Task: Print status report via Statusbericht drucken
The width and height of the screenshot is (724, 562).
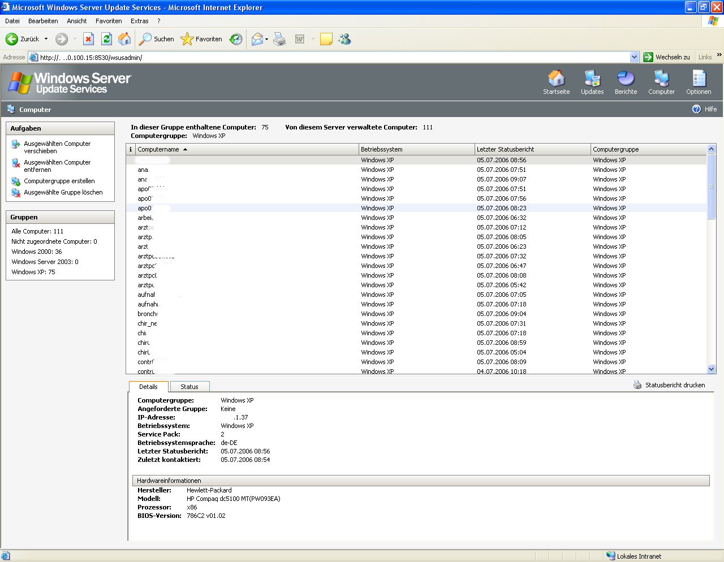Action: click(669, 385)
